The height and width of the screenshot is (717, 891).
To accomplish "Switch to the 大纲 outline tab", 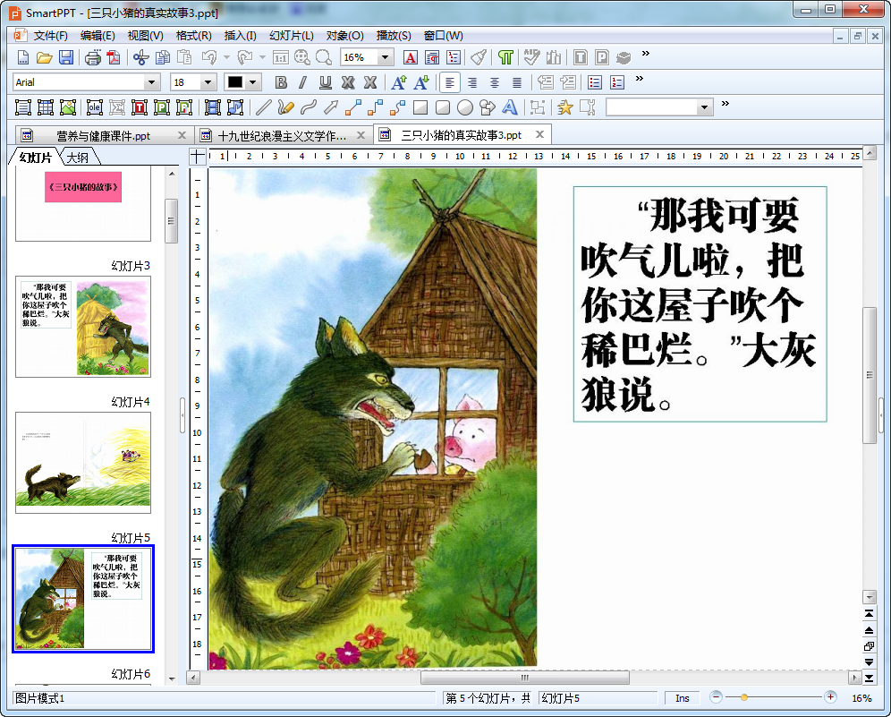I will click(x=78, y=158).
